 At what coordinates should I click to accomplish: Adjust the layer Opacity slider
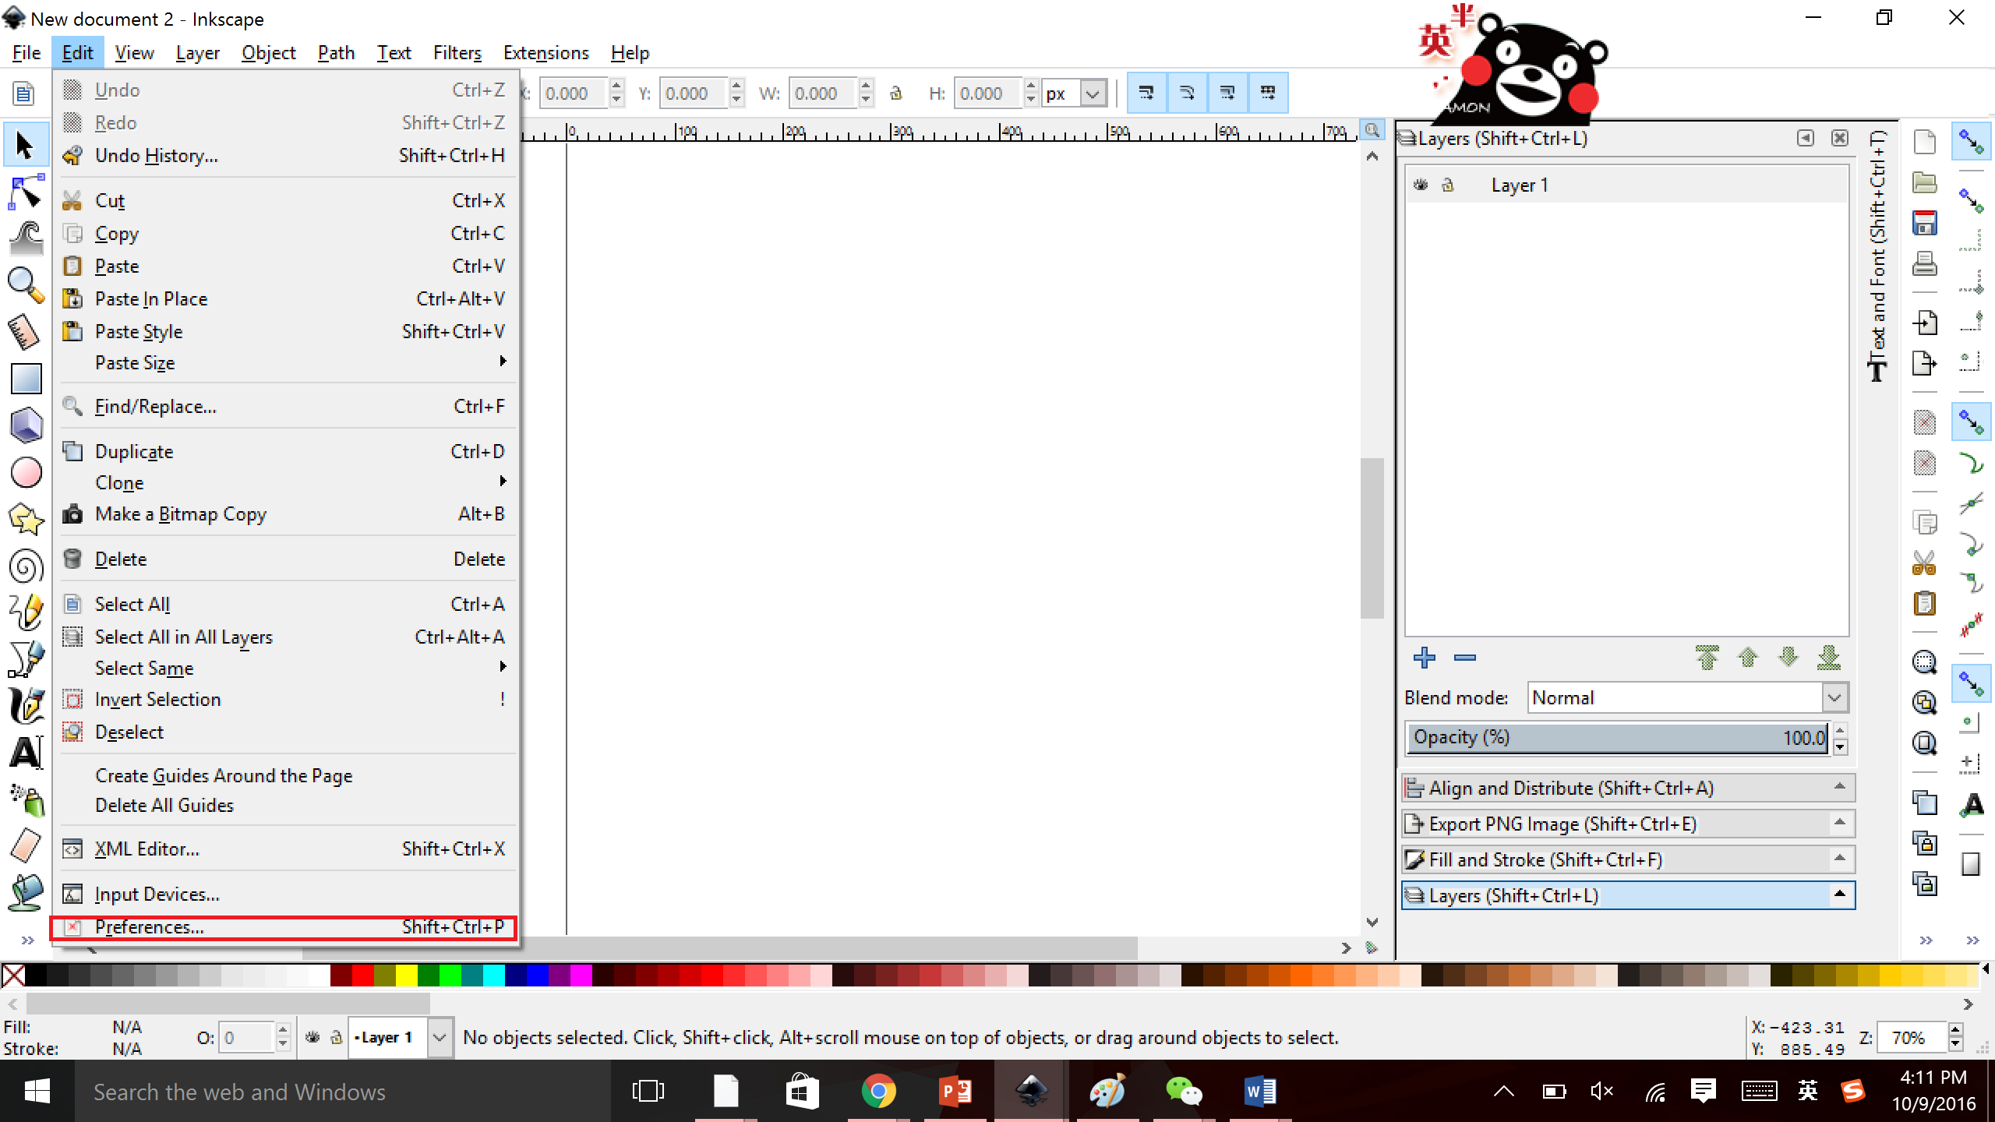click(1619, 737)
